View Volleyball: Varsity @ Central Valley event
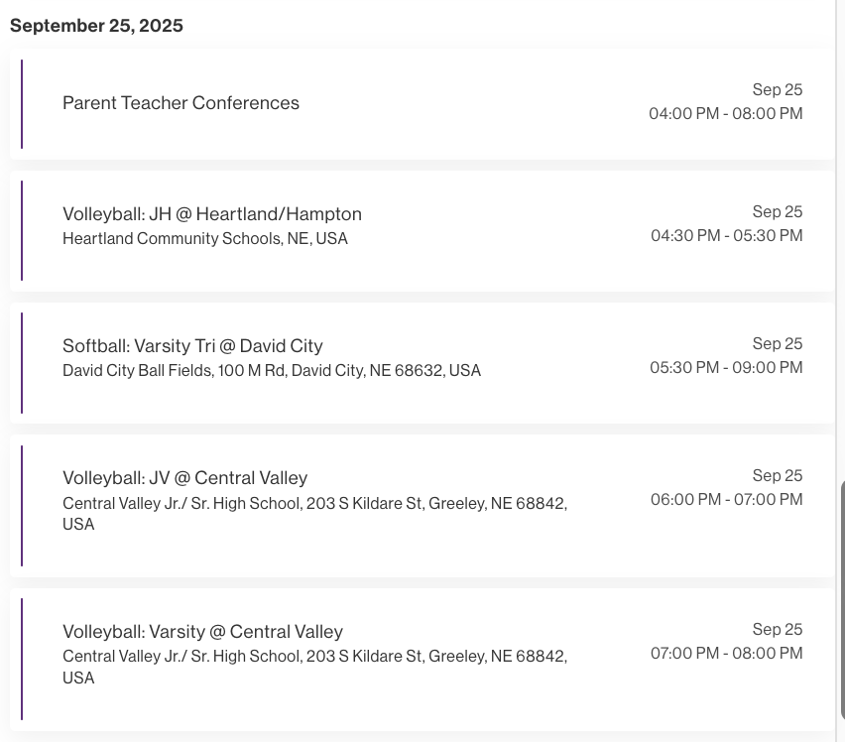The image size is (845, 742). click(x=202, y=632)
